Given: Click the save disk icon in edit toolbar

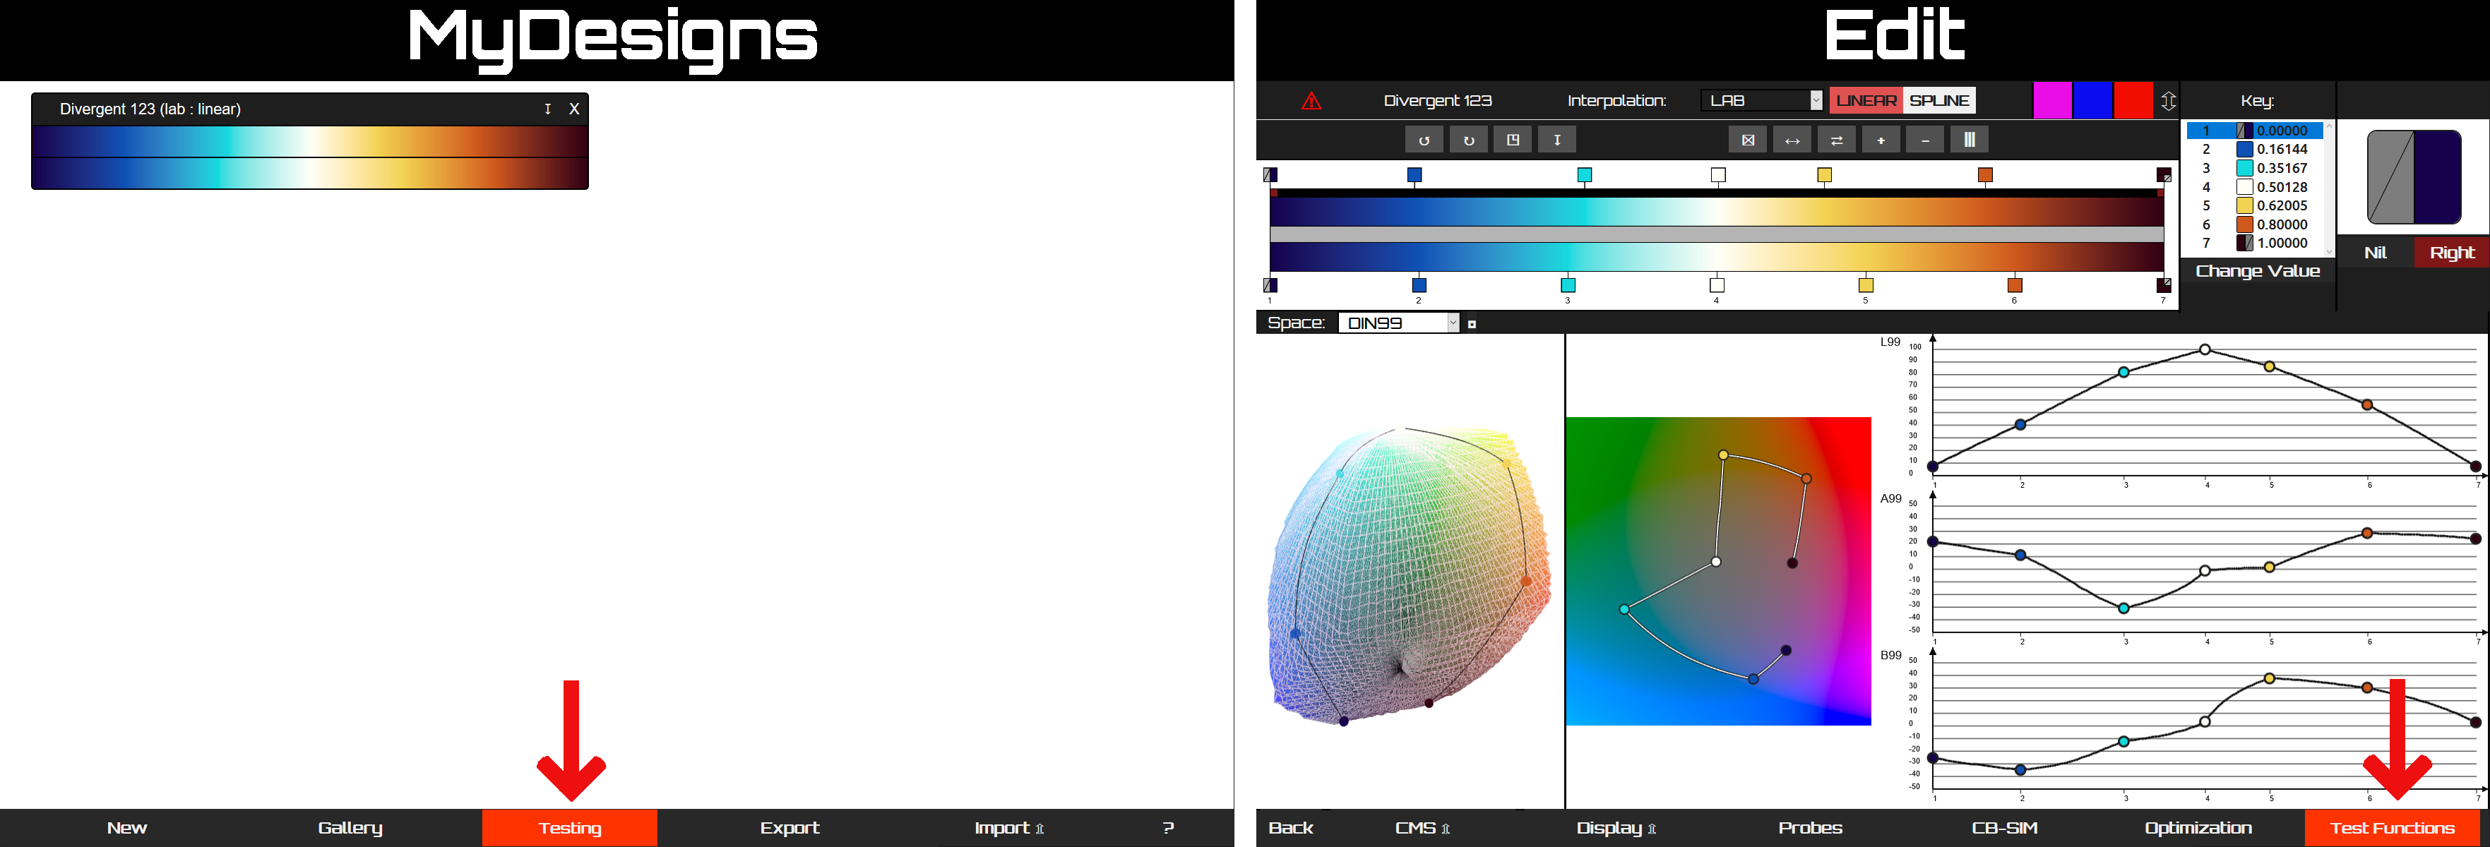Looking at the screenshot, I should [x=1513, y=140].
